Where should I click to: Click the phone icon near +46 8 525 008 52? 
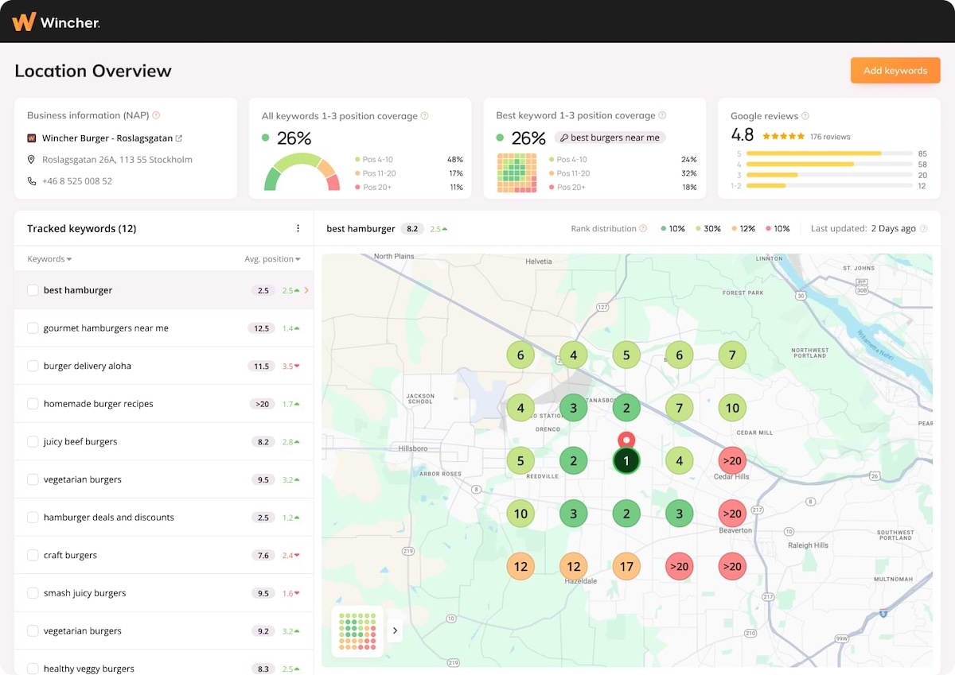point(32,181)
